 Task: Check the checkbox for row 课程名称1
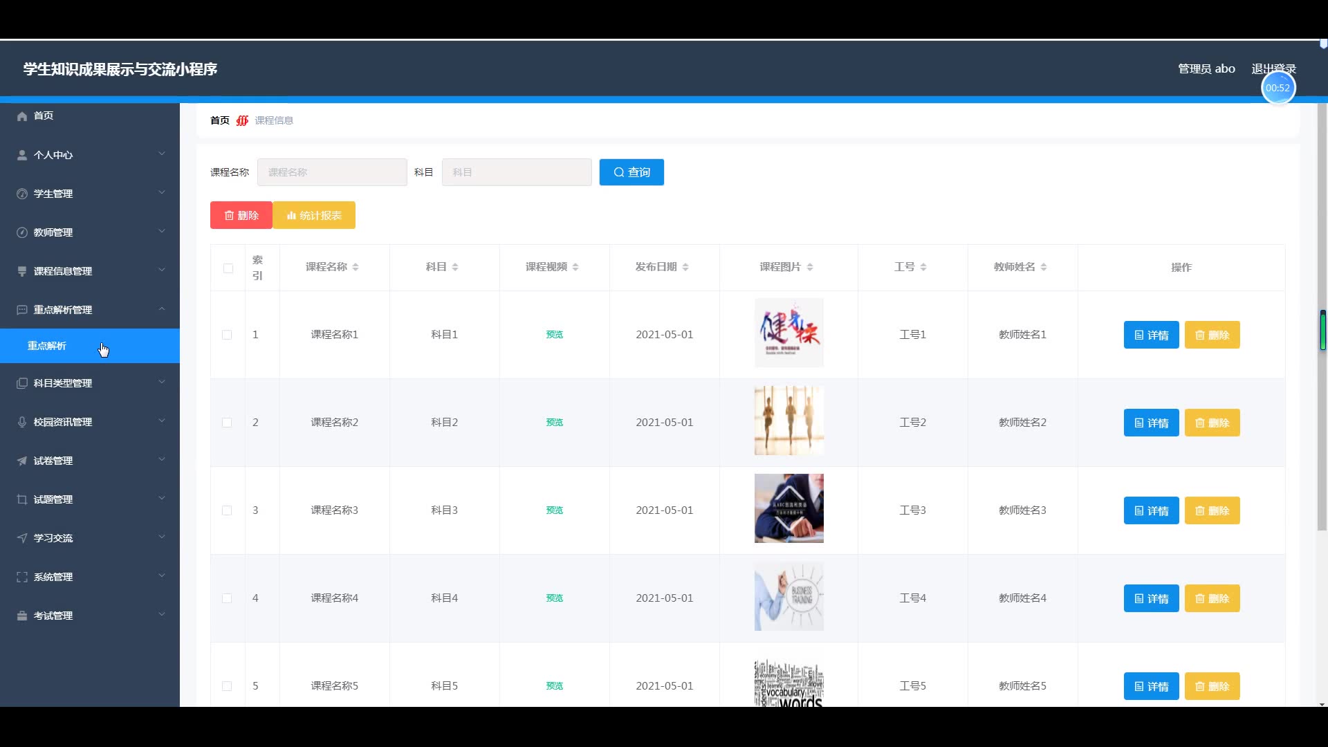click(227, 335)
